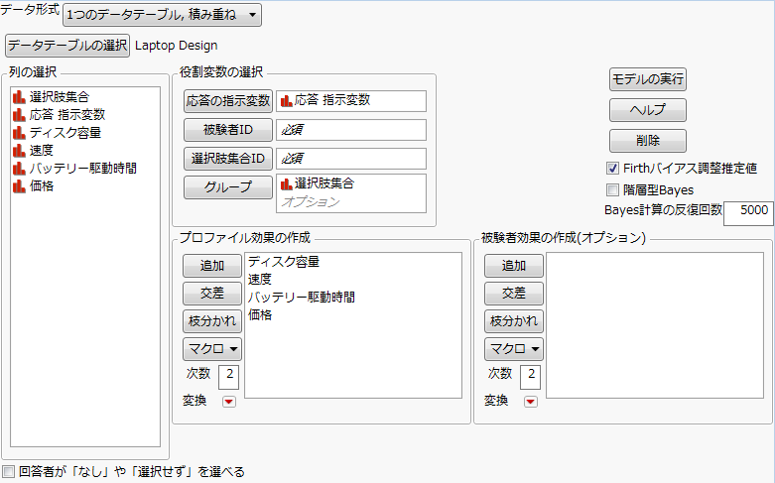Screen dimensions: 775x483
Task: Open the マクロ dropdown in プロファイル効果の作成
Action: click(212, 349)
